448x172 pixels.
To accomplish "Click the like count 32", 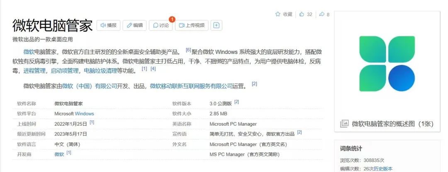I will pos(309,14).
